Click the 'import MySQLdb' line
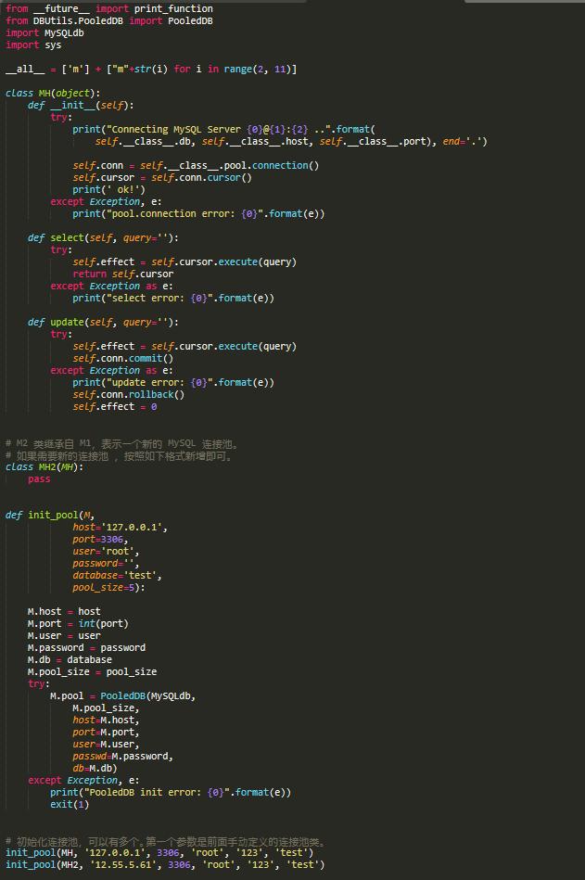 [x=45, y=33]
